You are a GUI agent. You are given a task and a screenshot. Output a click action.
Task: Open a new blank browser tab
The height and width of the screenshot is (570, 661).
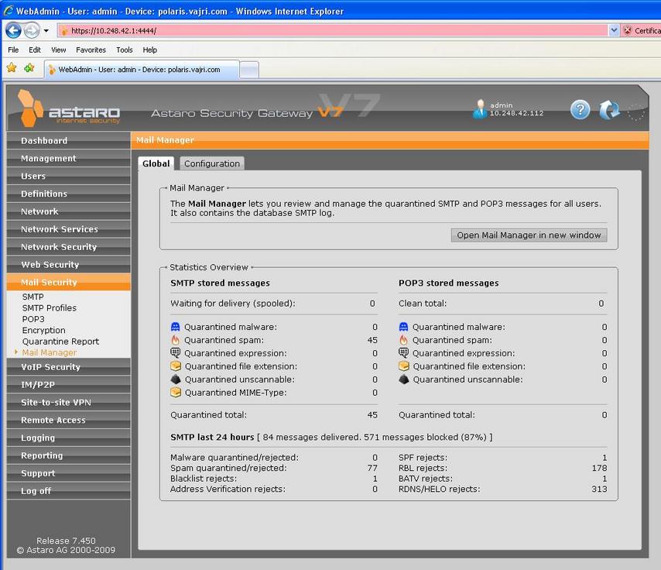pyautogui.click(x=249, y=70)
